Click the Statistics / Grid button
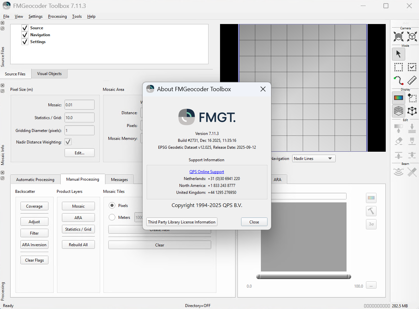Viewport: 419px width, 309px height. point(78,229)
